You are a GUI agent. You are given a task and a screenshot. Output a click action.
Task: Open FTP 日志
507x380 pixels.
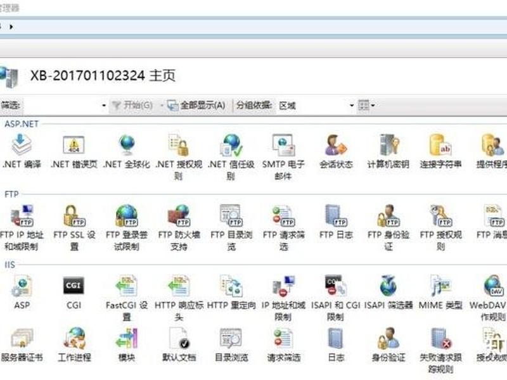point(336,222)
